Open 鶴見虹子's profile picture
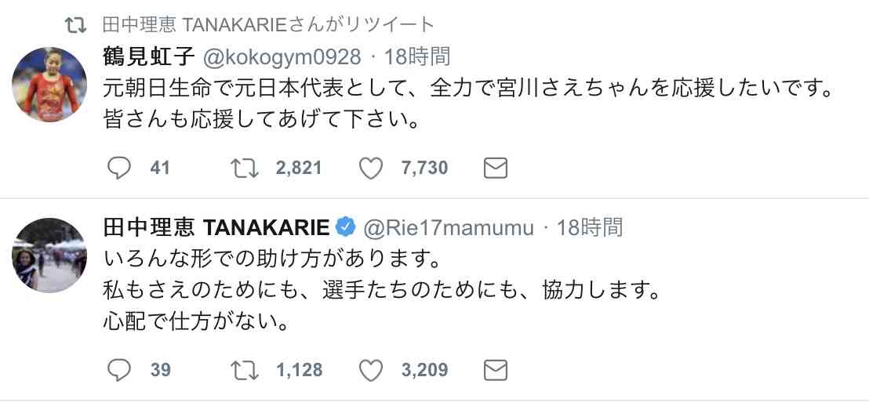Screen dimensions: 869x406 coord(49,84)
